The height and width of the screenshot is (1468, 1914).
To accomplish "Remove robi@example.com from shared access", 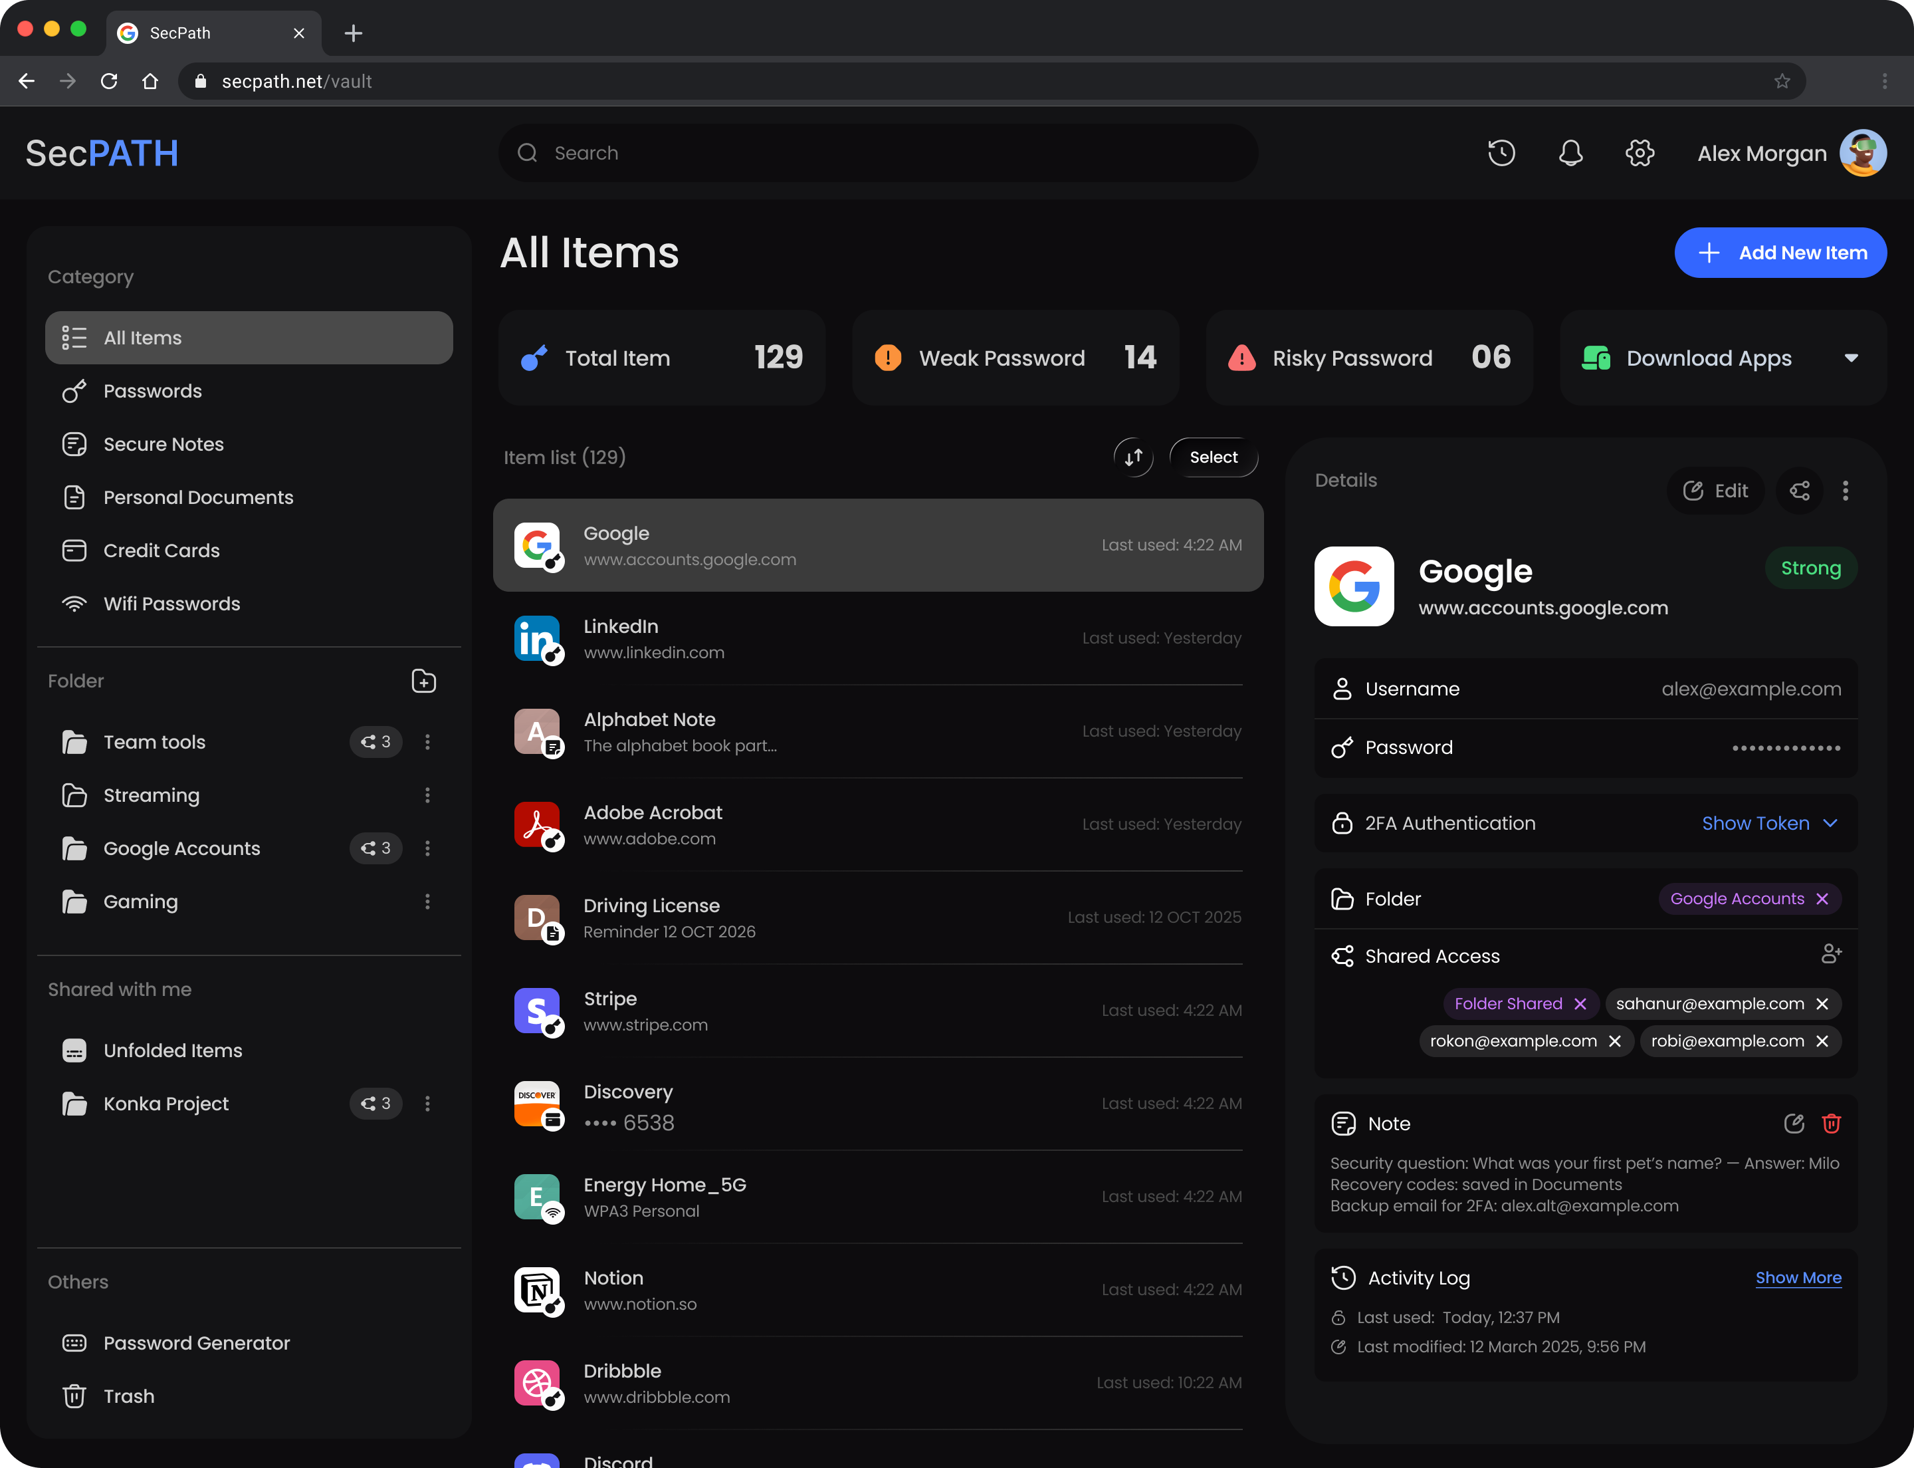I will coord(1822,1042).
